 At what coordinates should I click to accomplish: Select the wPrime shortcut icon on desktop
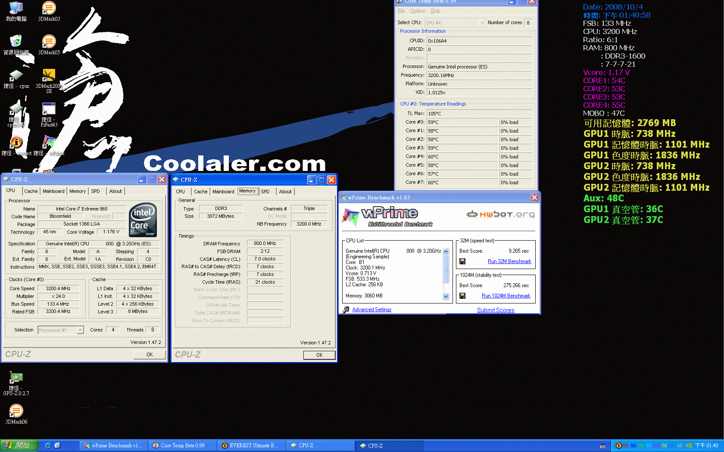click(x=49, y=146)
